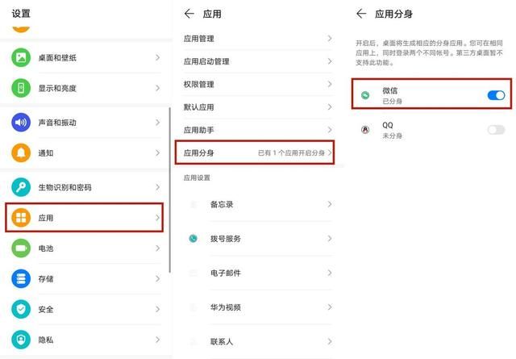The height and width of the screenshot is (359, 516).
Task: Tap the Battery icon (电池)
Action: [21, 248]
